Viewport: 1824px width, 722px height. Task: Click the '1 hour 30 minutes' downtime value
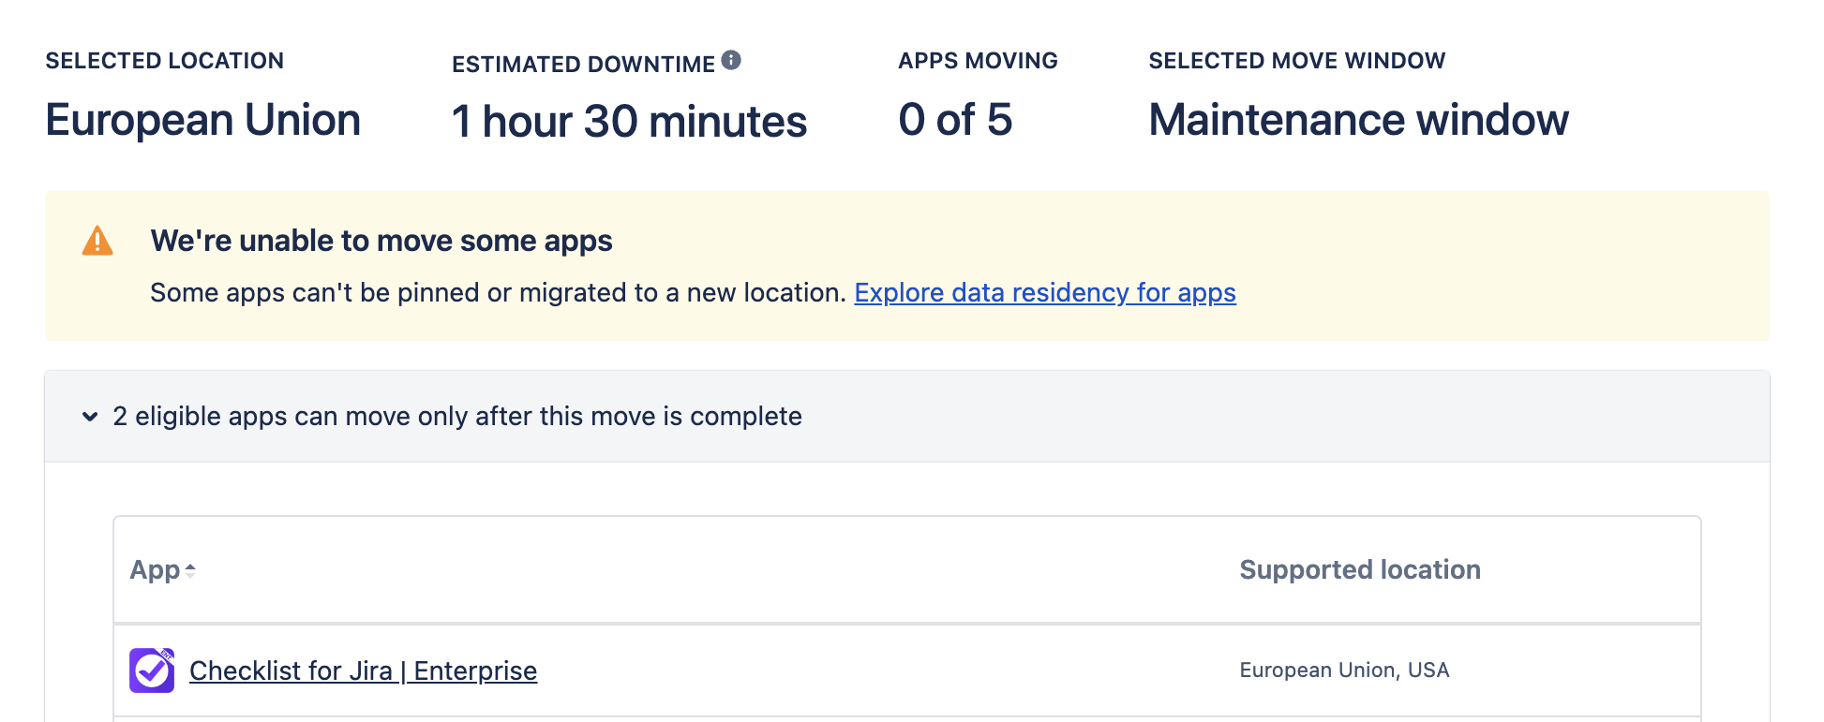click(x=628, y=122)
